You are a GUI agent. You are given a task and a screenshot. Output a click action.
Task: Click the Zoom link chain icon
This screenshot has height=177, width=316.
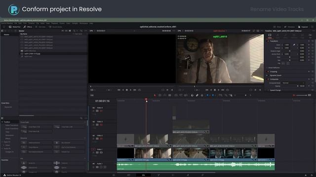pos(294,45)
